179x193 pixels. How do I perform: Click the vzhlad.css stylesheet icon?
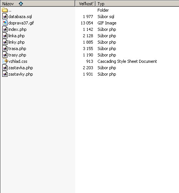[x=5, y=61]
